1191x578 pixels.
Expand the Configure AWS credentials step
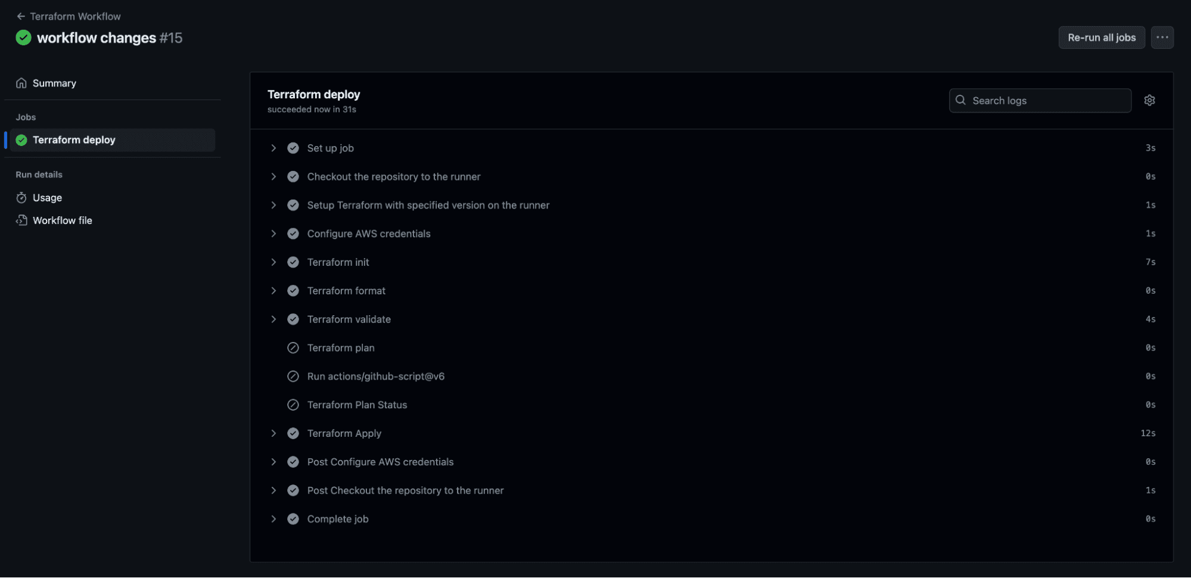(x=273, y=234)
